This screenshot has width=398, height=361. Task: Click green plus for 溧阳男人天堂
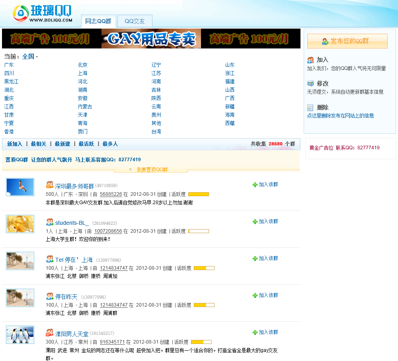coord(255,332)
